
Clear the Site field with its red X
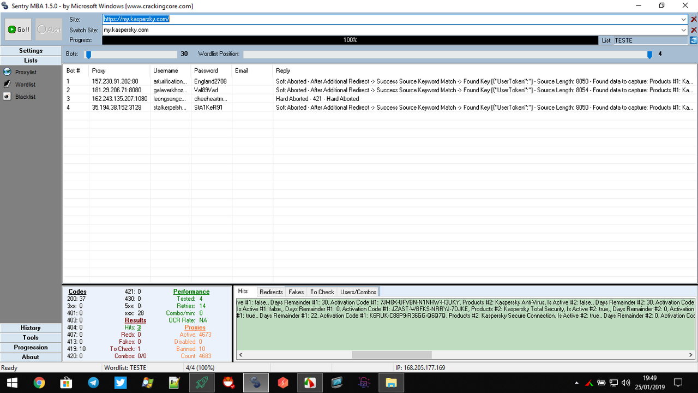tap(694, 19)
